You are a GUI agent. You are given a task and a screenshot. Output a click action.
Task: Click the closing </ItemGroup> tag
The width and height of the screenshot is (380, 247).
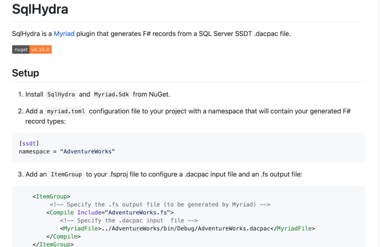coord(53,244)
